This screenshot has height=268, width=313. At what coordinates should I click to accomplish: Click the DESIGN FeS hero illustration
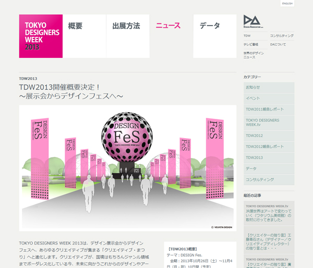pos(128,168)
